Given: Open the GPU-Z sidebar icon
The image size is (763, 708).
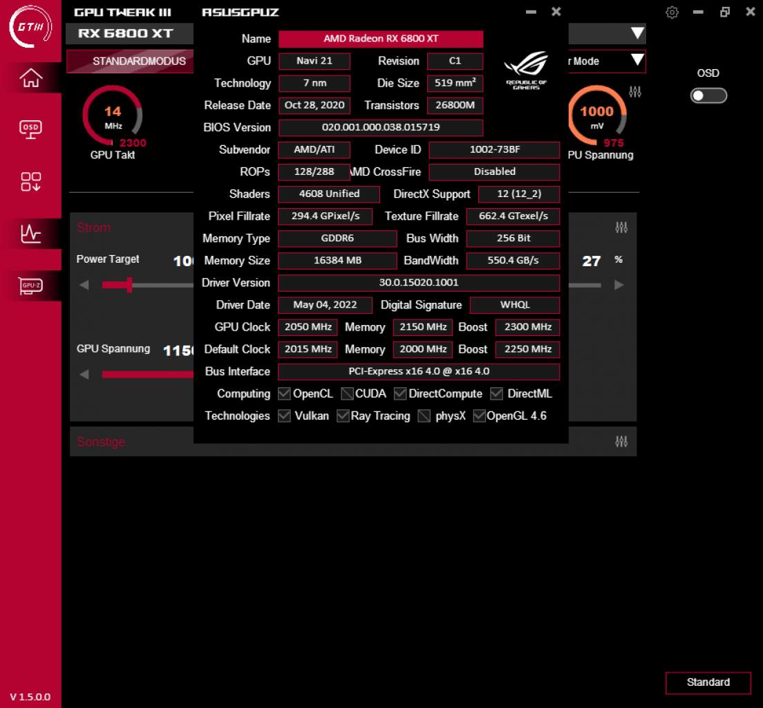Looking at the screenshot, I should (x=30, y=286).
